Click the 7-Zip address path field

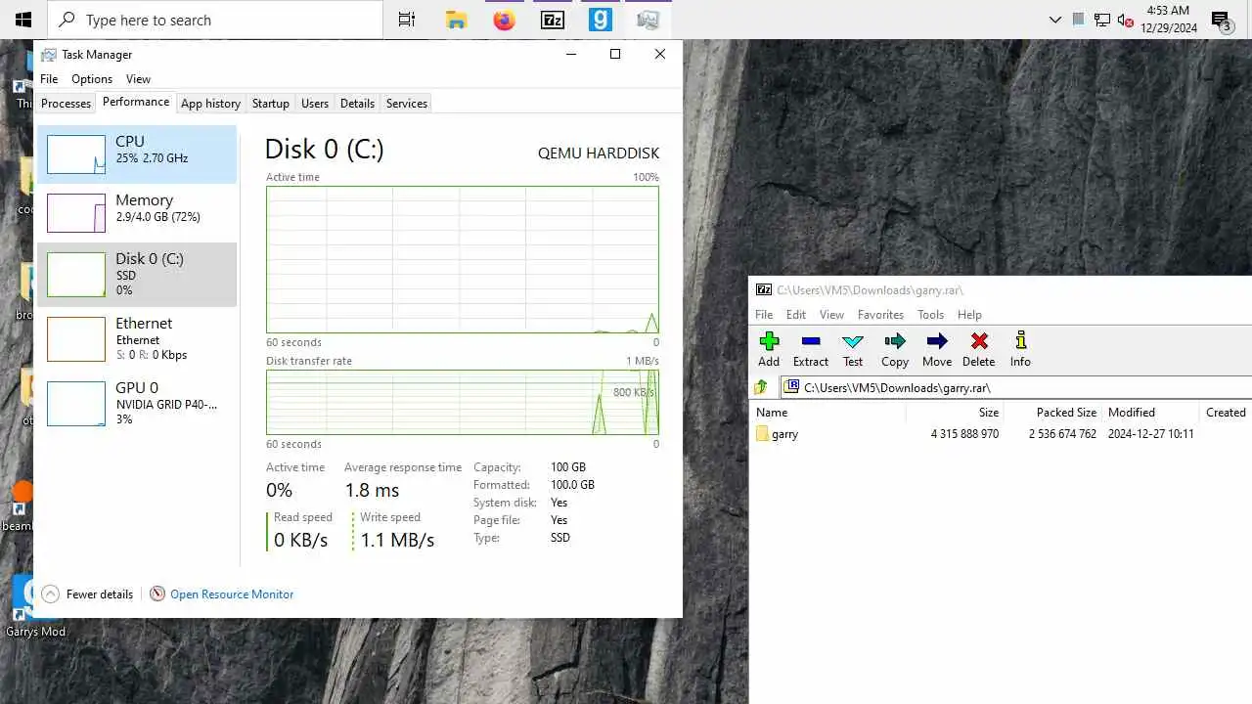(1016, 387)
